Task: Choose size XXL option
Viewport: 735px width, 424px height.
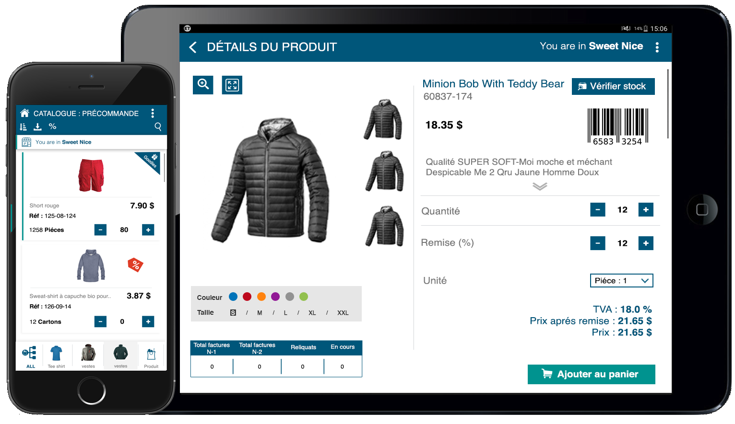Action: [x=343, y=313]
